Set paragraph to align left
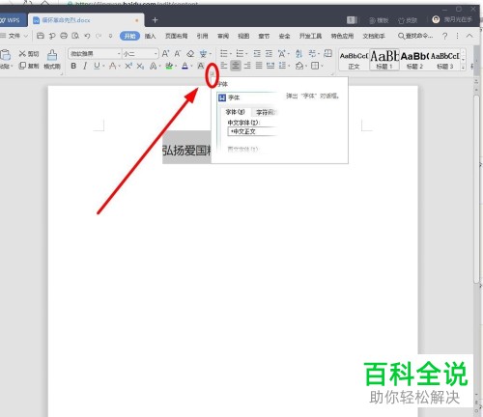Image resolution: width=483 pixels, height=417 pixels. (224, 66)
